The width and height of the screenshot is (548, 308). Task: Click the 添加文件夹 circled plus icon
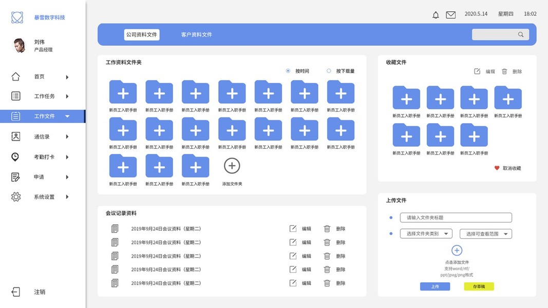pyautogui.click(x=232, y=166)
